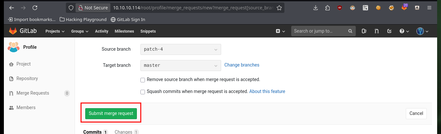This screenshot has width=441, height=134.
Task: Open Merge Requests icon in top navbar
Action: pos(376,31)
